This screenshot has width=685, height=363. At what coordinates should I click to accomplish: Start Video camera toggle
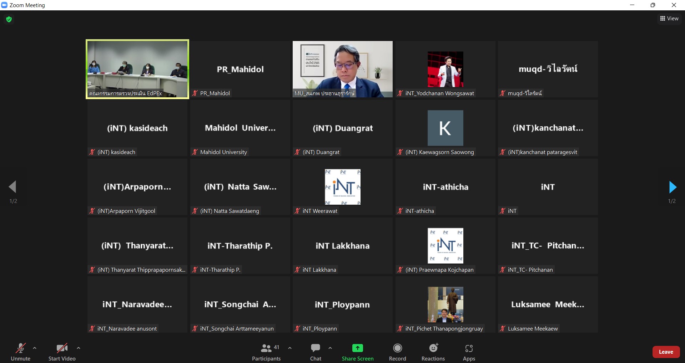click(x=62, y=352)
